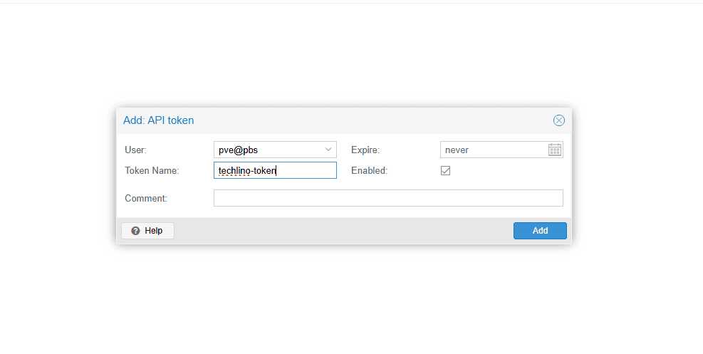Expand the User dropdown arrow
Screen dimensions: 703x354
[x=328, y=150]
